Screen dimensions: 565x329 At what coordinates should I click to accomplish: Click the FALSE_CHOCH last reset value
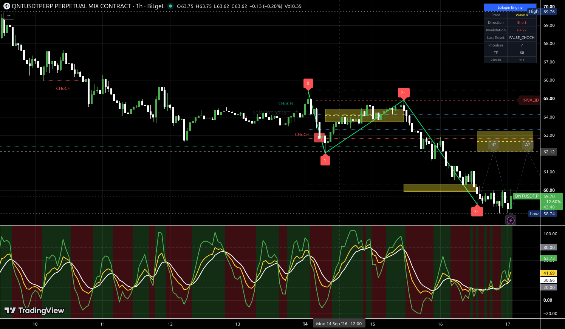pyautogui.click(x=522, y=38)
